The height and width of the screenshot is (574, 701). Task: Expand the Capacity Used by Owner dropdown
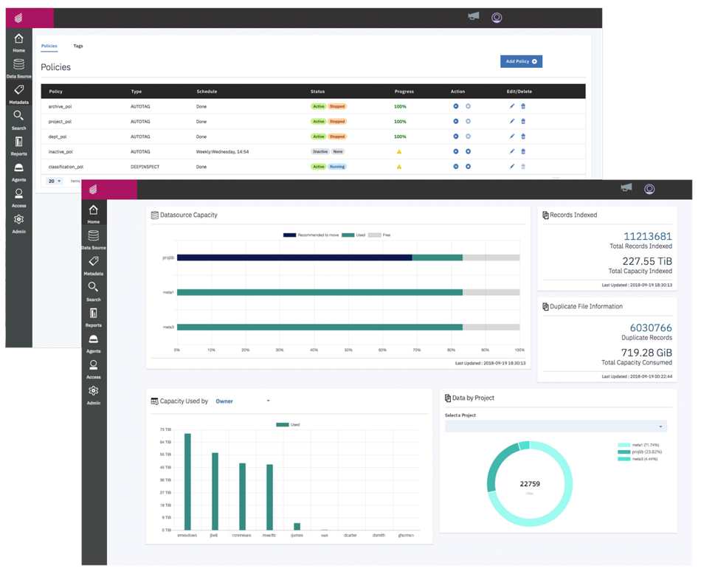pyautogui.click(x=243, y=401)
